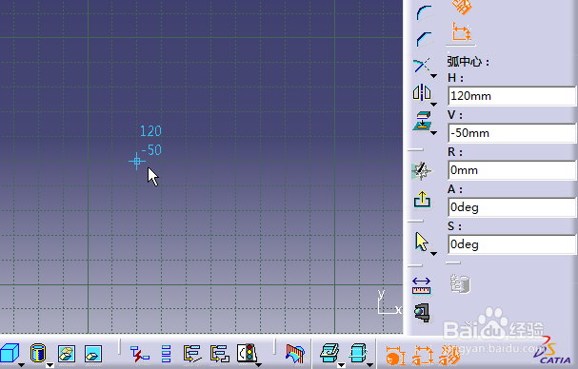This screenshot has width=578, height=369.
Task: Toggle the bottom orange Geometrical Constraints filter
Action: click(x=450, y=356)
